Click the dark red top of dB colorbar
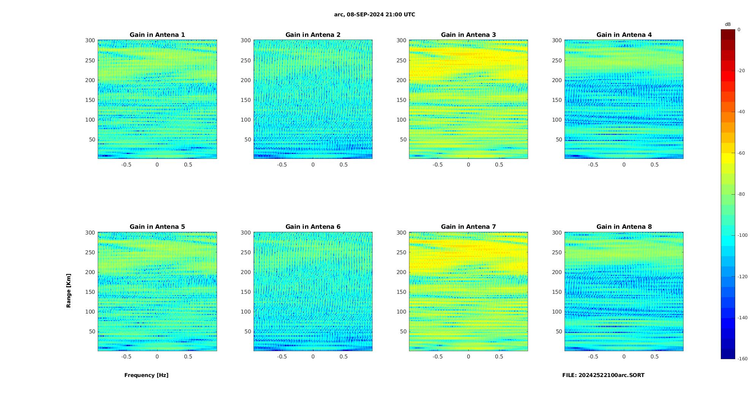Screen dimensions: 755x404 (x=728, y=35)
